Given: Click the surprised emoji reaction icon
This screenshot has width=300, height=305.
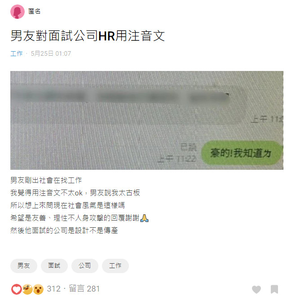Looking at the screenshot, I should (x=38, y=289).
